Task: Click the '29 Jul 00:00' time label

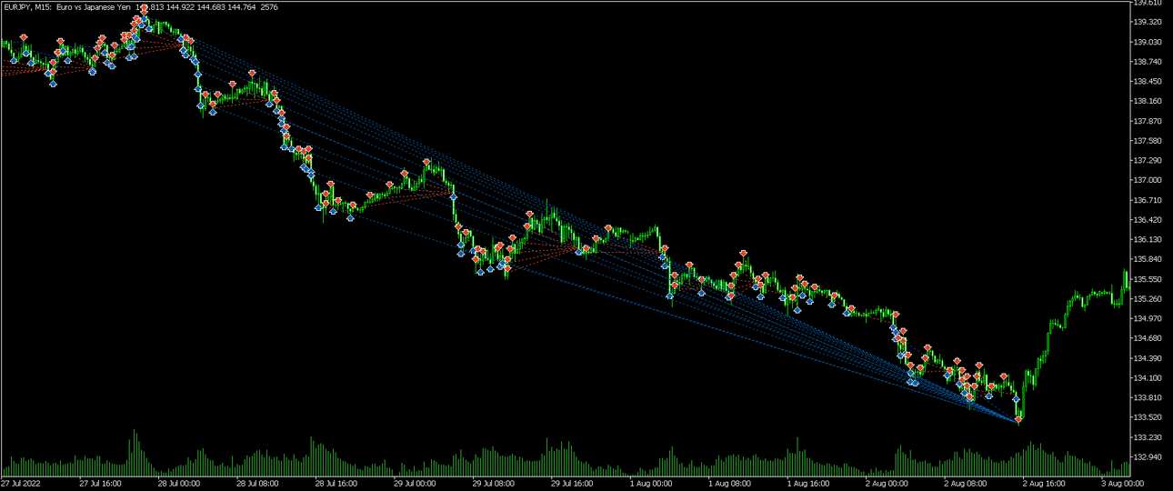Action: coord(415,484)
